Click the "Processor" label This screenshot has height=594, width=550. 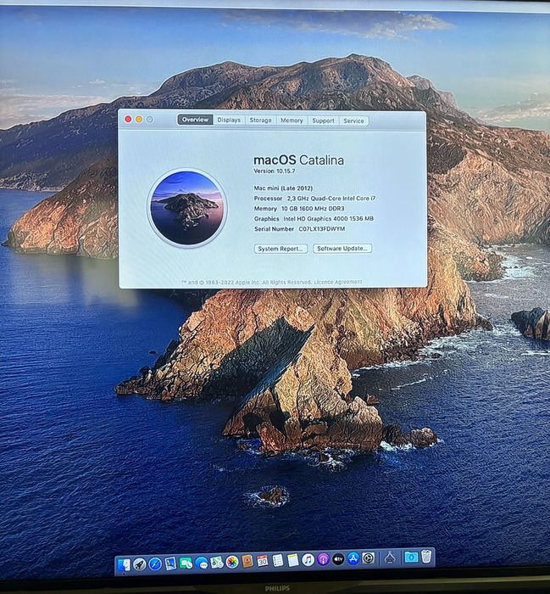(x=268, y=199)
